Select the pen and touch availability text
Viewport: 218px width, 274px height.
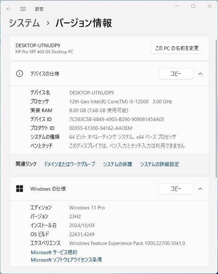pos(127,146)
